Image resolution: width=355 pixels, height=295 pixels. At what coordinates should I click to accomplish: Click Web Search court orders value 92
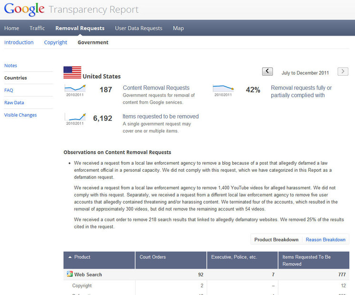click(201, 275)
